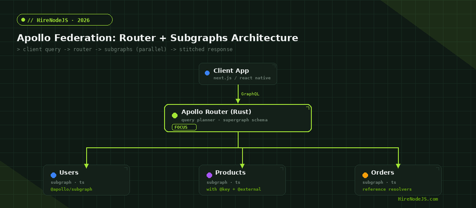Click the green dot in HireNodeJS badge
Screen dimensions: 476x208
click(23, 20)
